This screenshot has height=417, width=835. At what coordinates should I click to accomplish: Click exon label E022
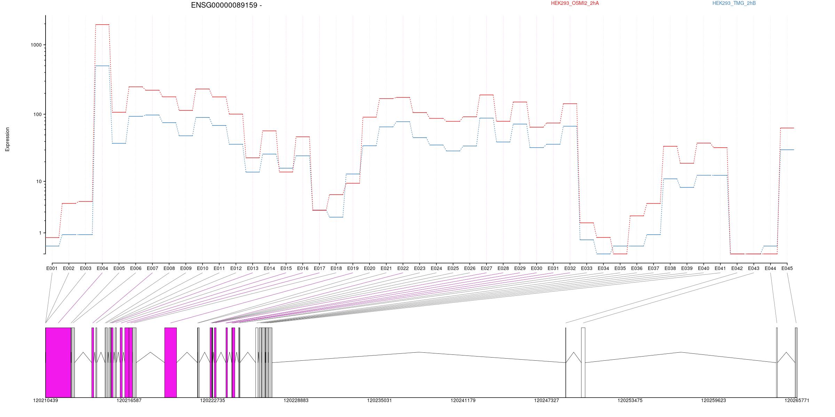(x=403, y=268)
